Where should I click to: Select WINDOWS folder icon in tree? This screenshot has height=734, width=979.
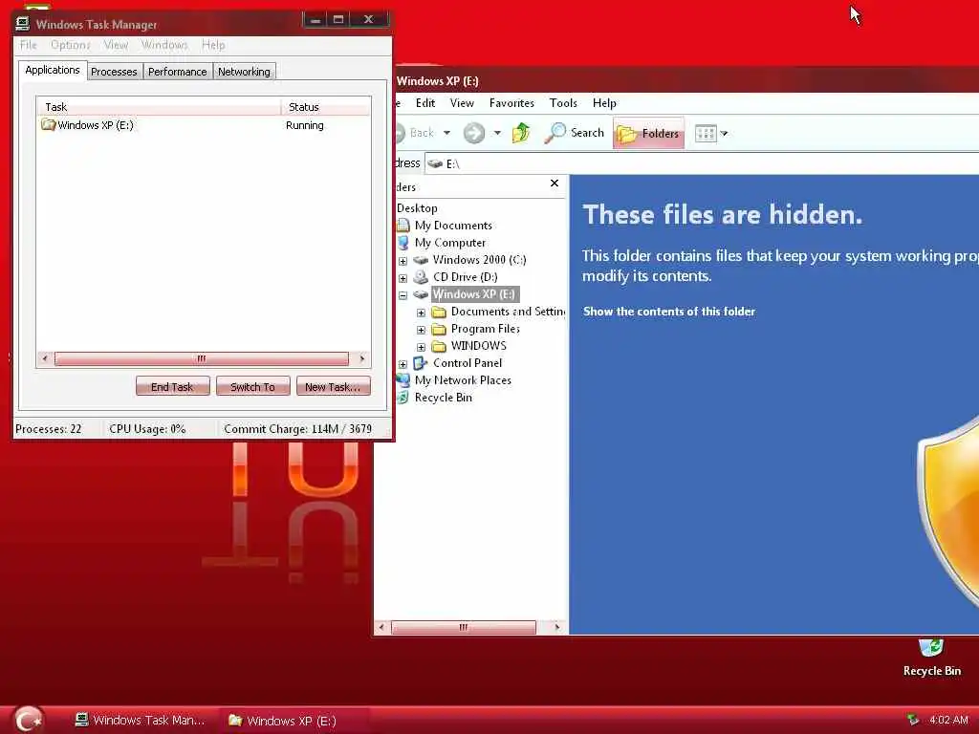(x=439, y=346)
